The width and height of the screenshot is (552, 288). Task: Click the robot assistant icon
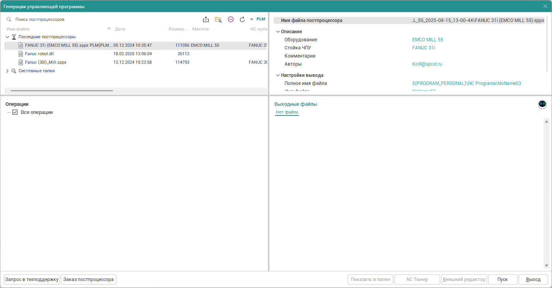click(542, 104)
